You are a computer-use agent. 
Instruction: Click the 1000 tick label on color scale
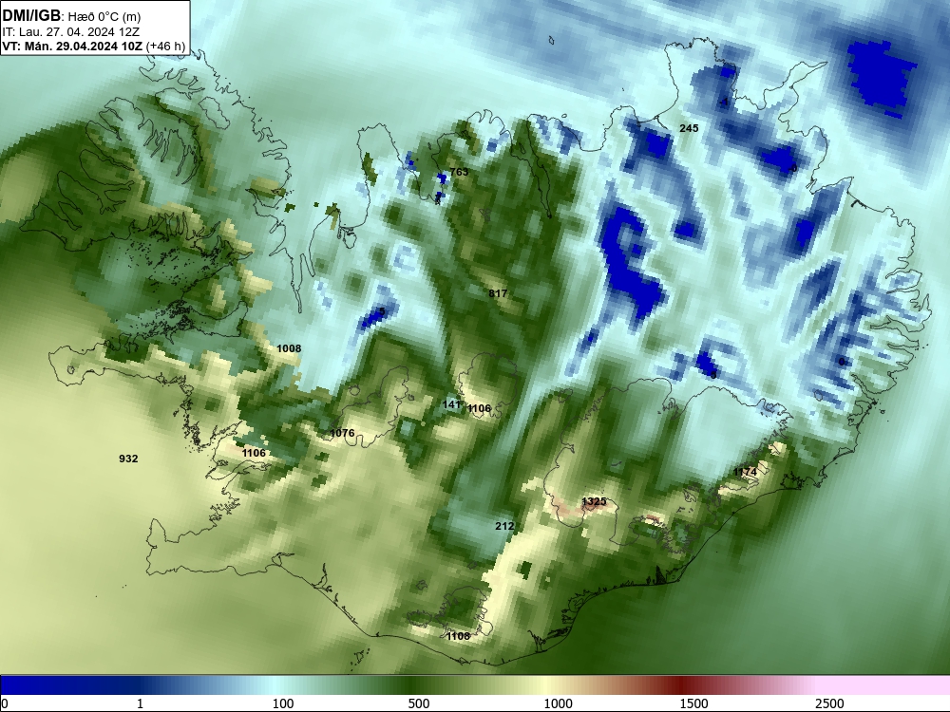pos(558,703)
